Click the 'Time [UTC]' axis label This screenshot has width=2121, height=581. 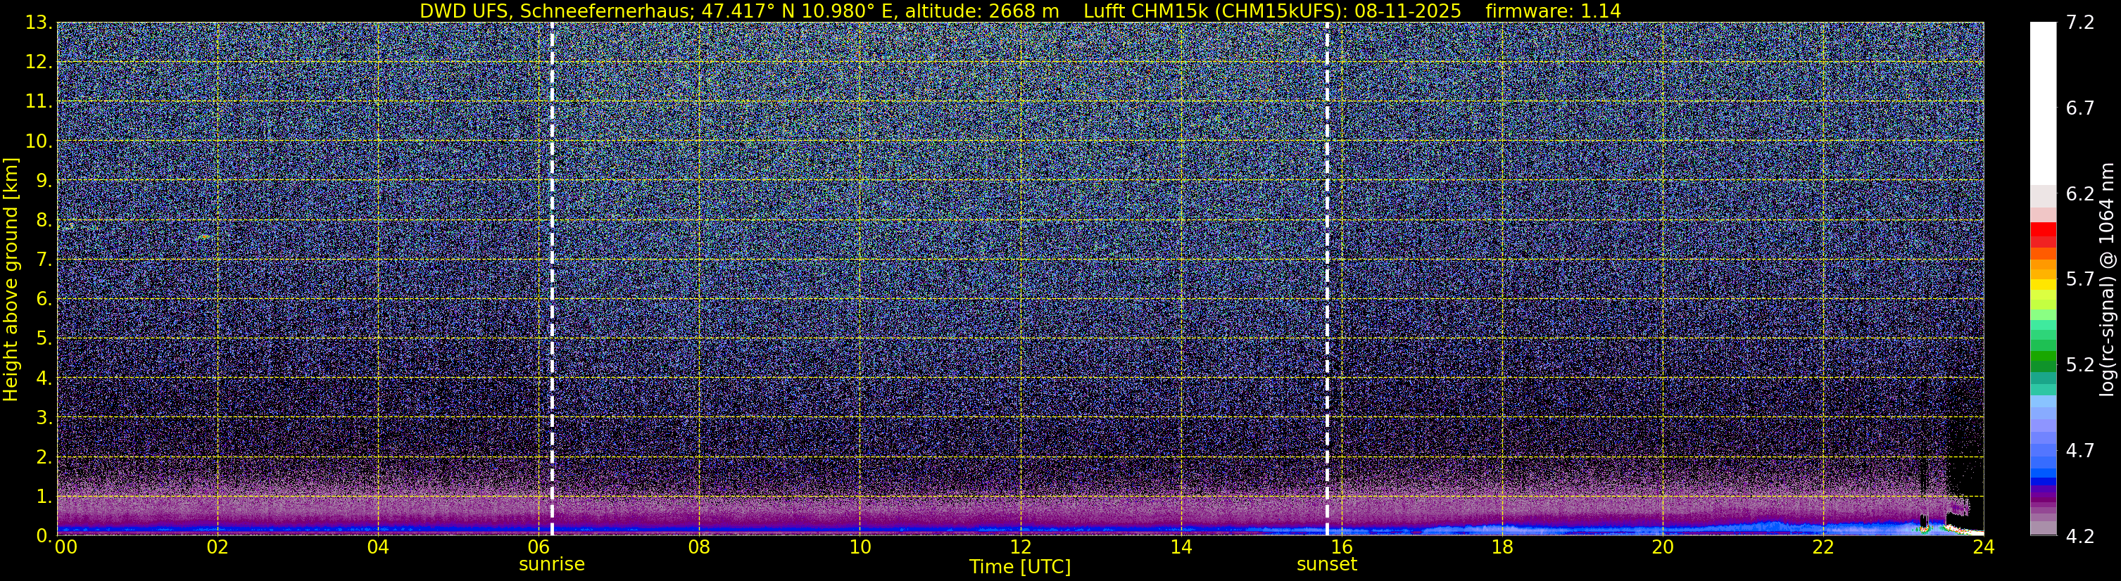[x=1019, y=567]
